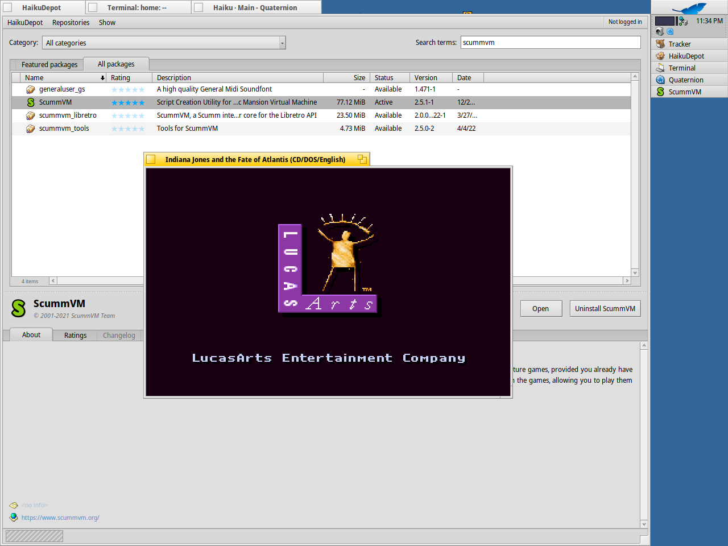Click the 4/4/22 date cell
728x546 pixels.
(466, 129)
